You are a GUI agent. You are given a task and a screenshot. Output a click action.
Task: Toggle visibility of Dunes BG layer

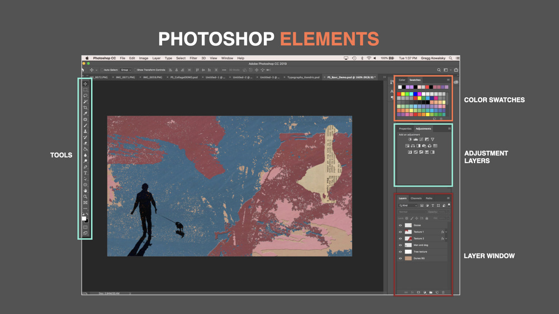pyautogui.click(x=400, y=259)
